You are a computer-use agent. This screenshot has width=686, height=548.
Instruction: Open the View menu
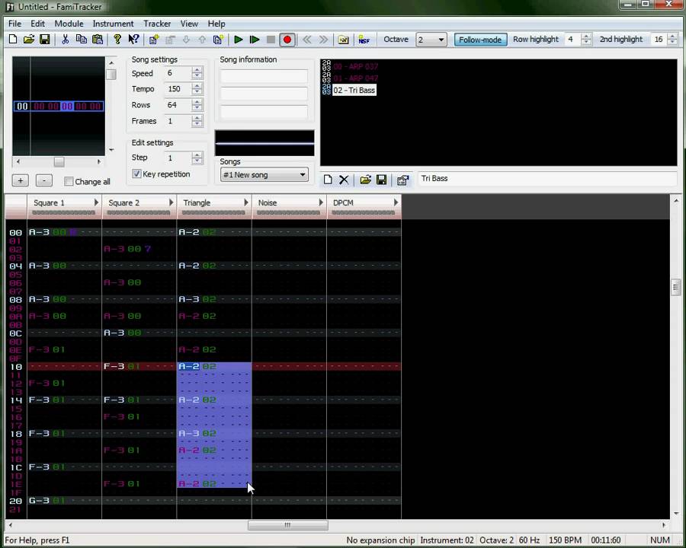189,24
